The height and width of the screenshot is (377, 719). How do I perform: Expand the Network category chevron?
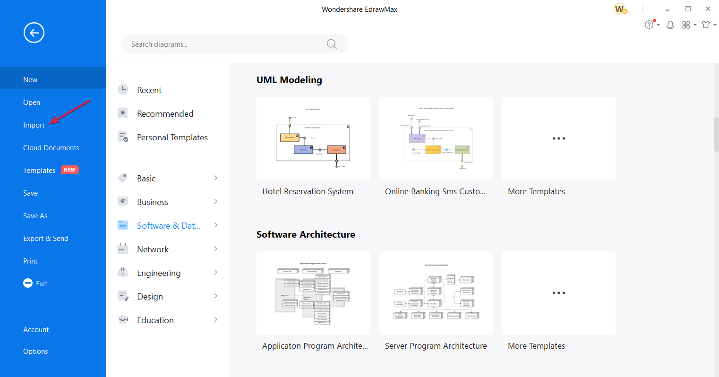coord(216,249)
